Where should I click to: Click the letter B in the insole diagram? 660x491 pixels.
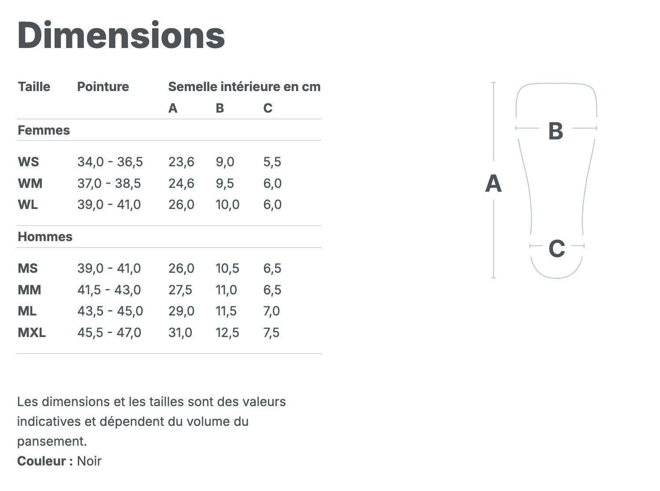pyautogui.click(x=556, y=131)
